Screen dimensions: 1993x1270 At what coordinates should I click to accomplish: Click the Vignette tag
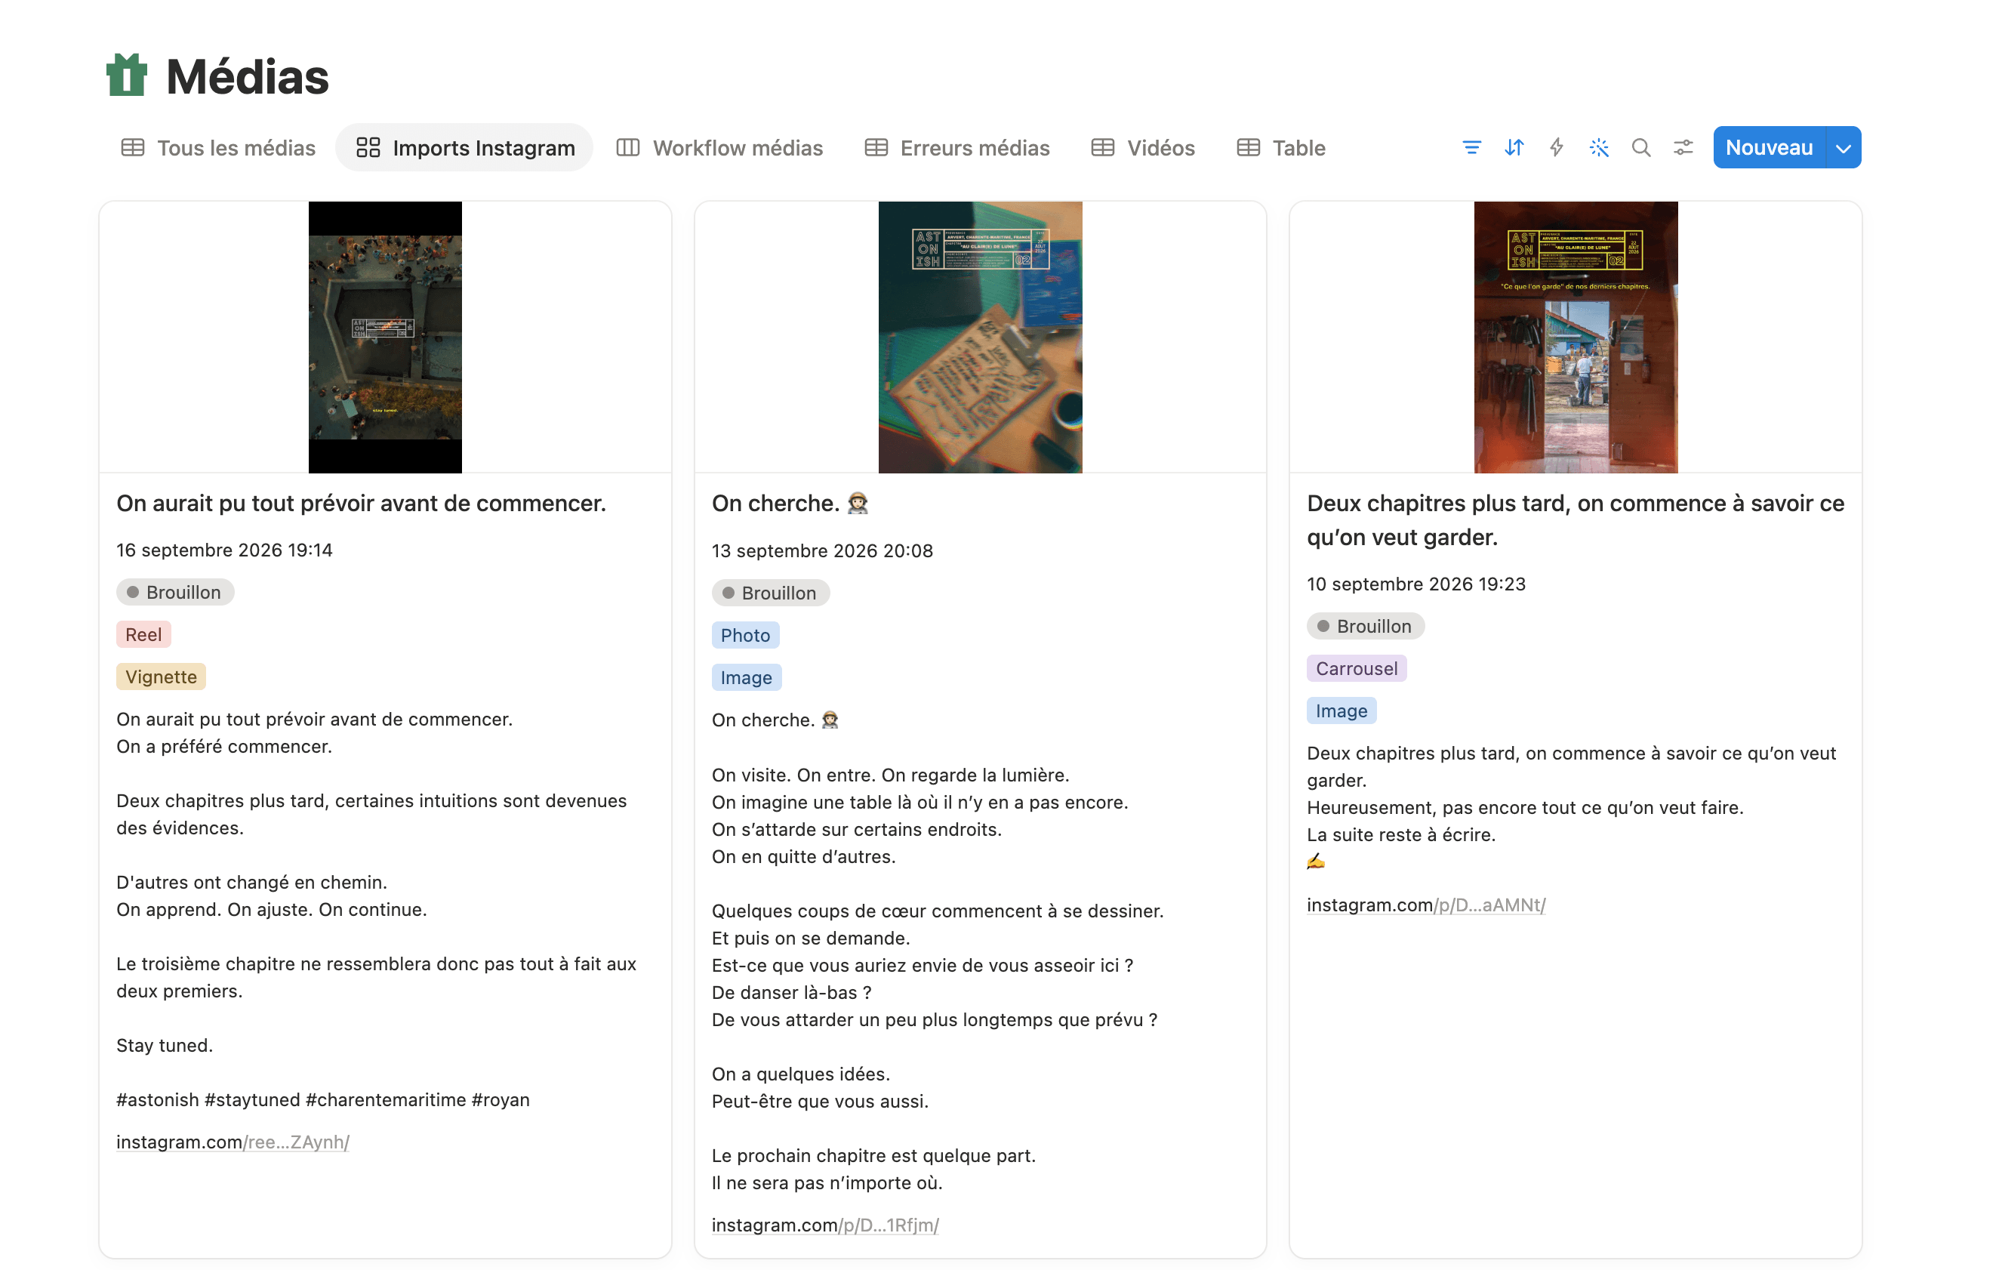click(161, 677)
